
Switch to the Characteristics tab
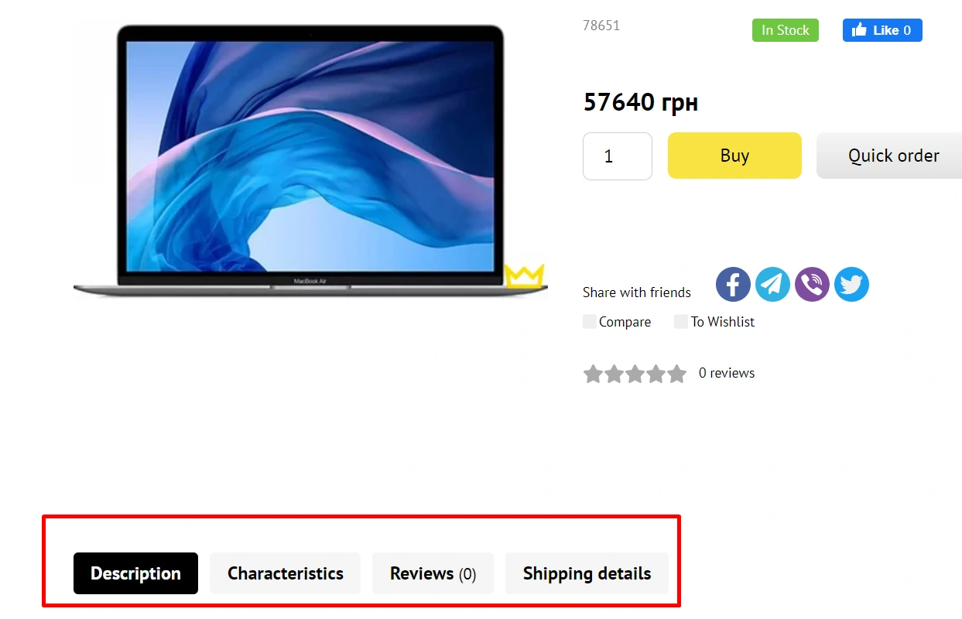coord(285,573)
